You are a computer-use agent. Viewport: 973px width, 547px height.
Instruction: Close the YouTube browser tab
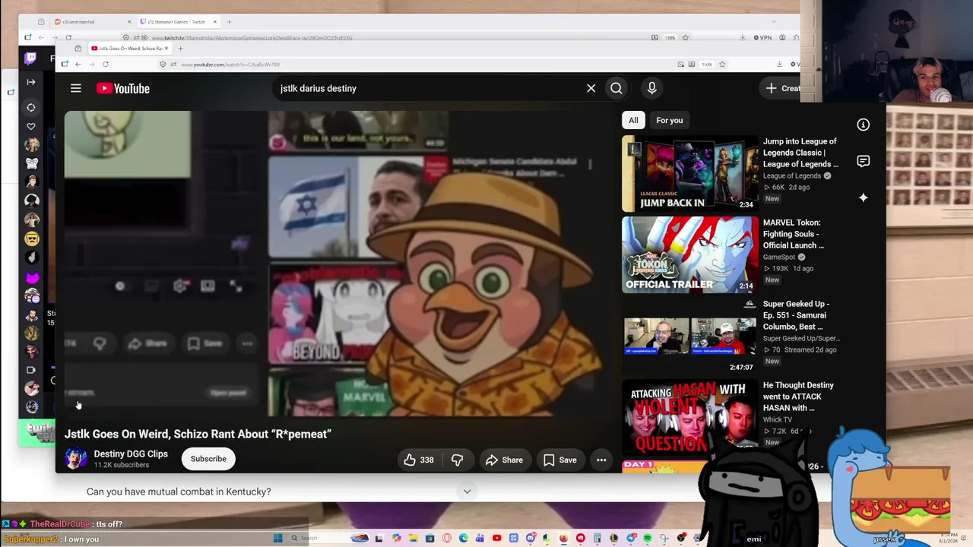166,49
